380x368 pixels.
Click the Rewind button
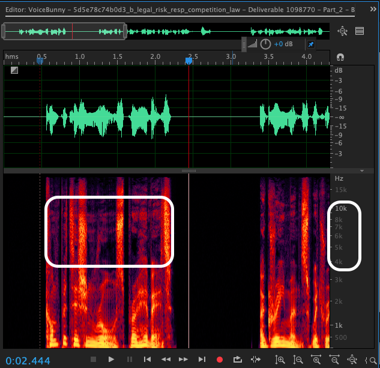point(166,359)
